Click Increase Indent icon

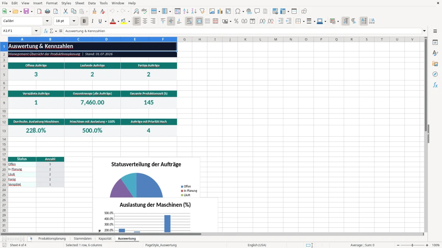[281, 21]
